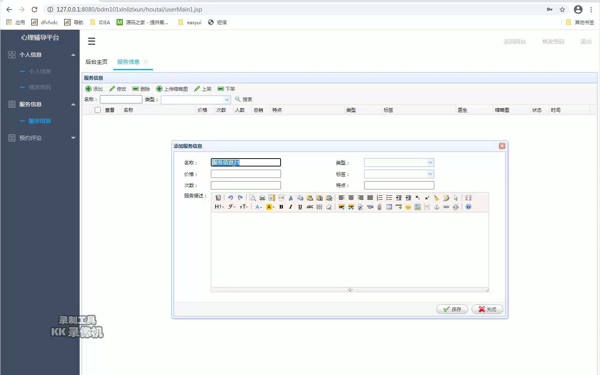Open the 类型 dropdown in the search bar
This screenshot has height=375, width=600.
click(227, 99)
